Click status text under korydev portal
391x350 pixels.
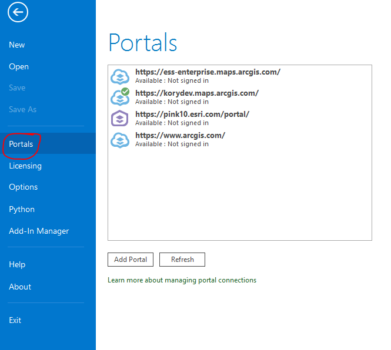point(172,102)
